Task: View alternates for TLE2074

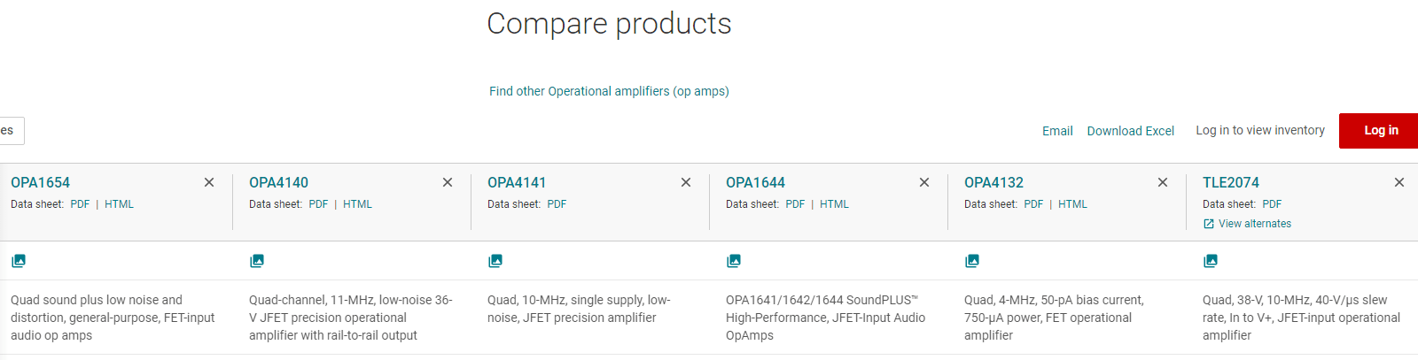Action: tap(1247, 224)
